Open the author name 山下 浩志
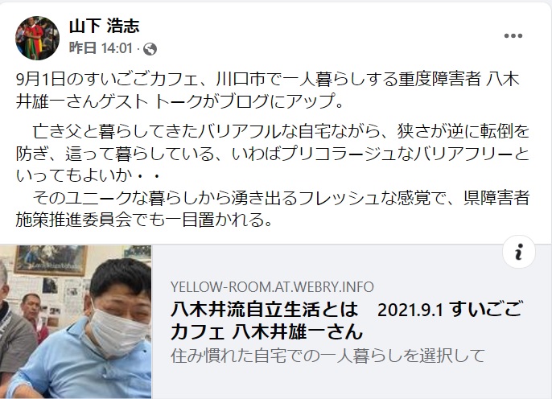Image resolution: width=552 pixels, height=399 pixels. [105, 26]
